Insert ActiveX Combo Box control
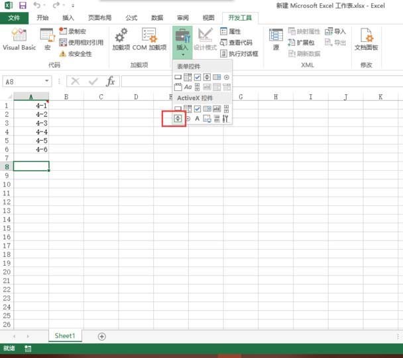Viewport: 403px width, 358px height. pos(188,109)
